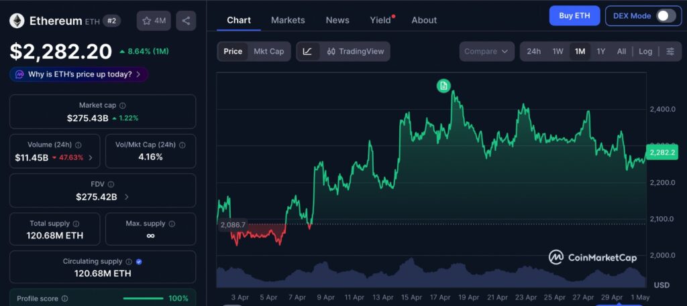Click the 8.64% (1M) price change
687x306 pixels.
pyautogui.click(x=144, y=52)
